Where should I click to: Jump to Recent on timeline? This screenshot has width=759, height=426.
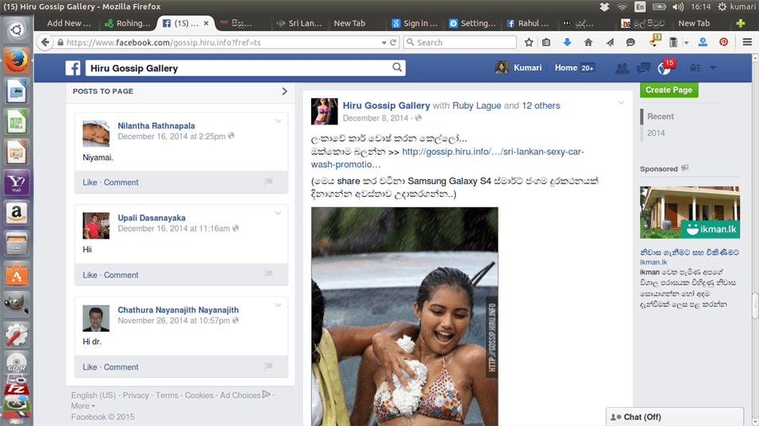[661, 117]
